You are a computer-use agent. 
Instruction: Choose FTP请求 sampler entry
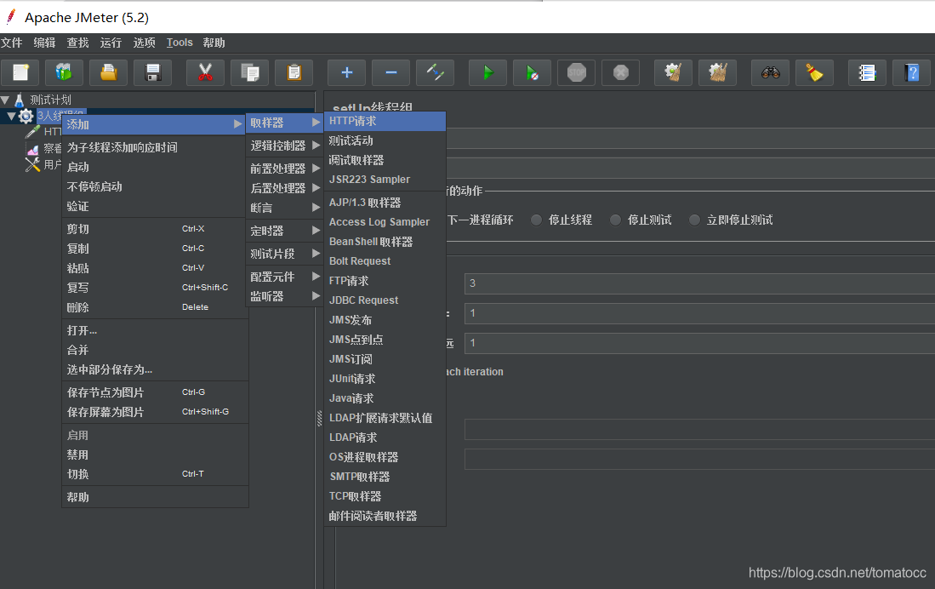tap(385, 281)
